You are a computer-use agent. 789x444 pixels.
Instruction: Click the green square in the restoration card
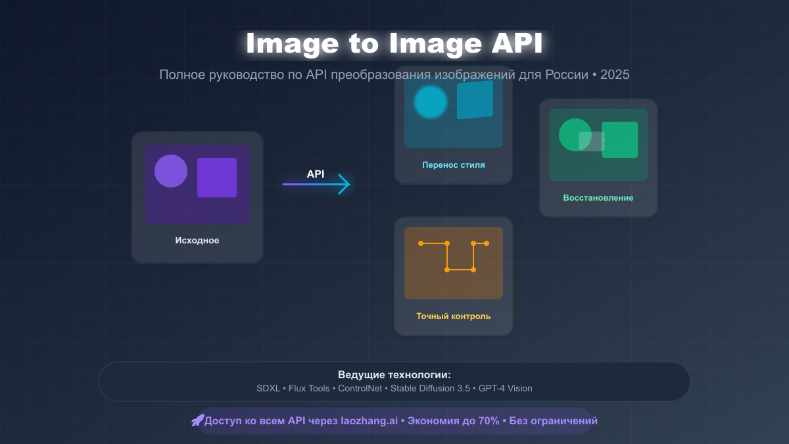coord(621,139)
